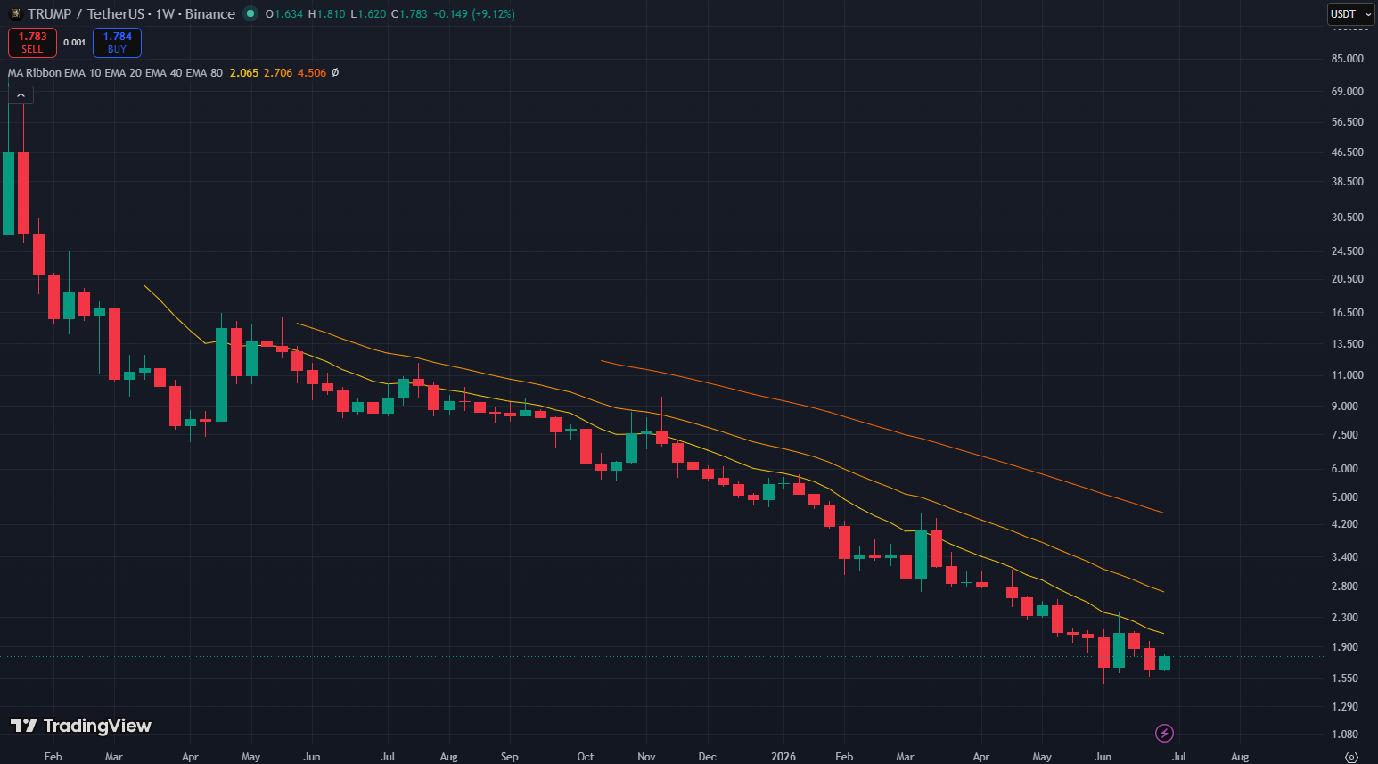1378x764 pixels.
Task: Click the 13.500 price scale label
Action: point(1348,344)
